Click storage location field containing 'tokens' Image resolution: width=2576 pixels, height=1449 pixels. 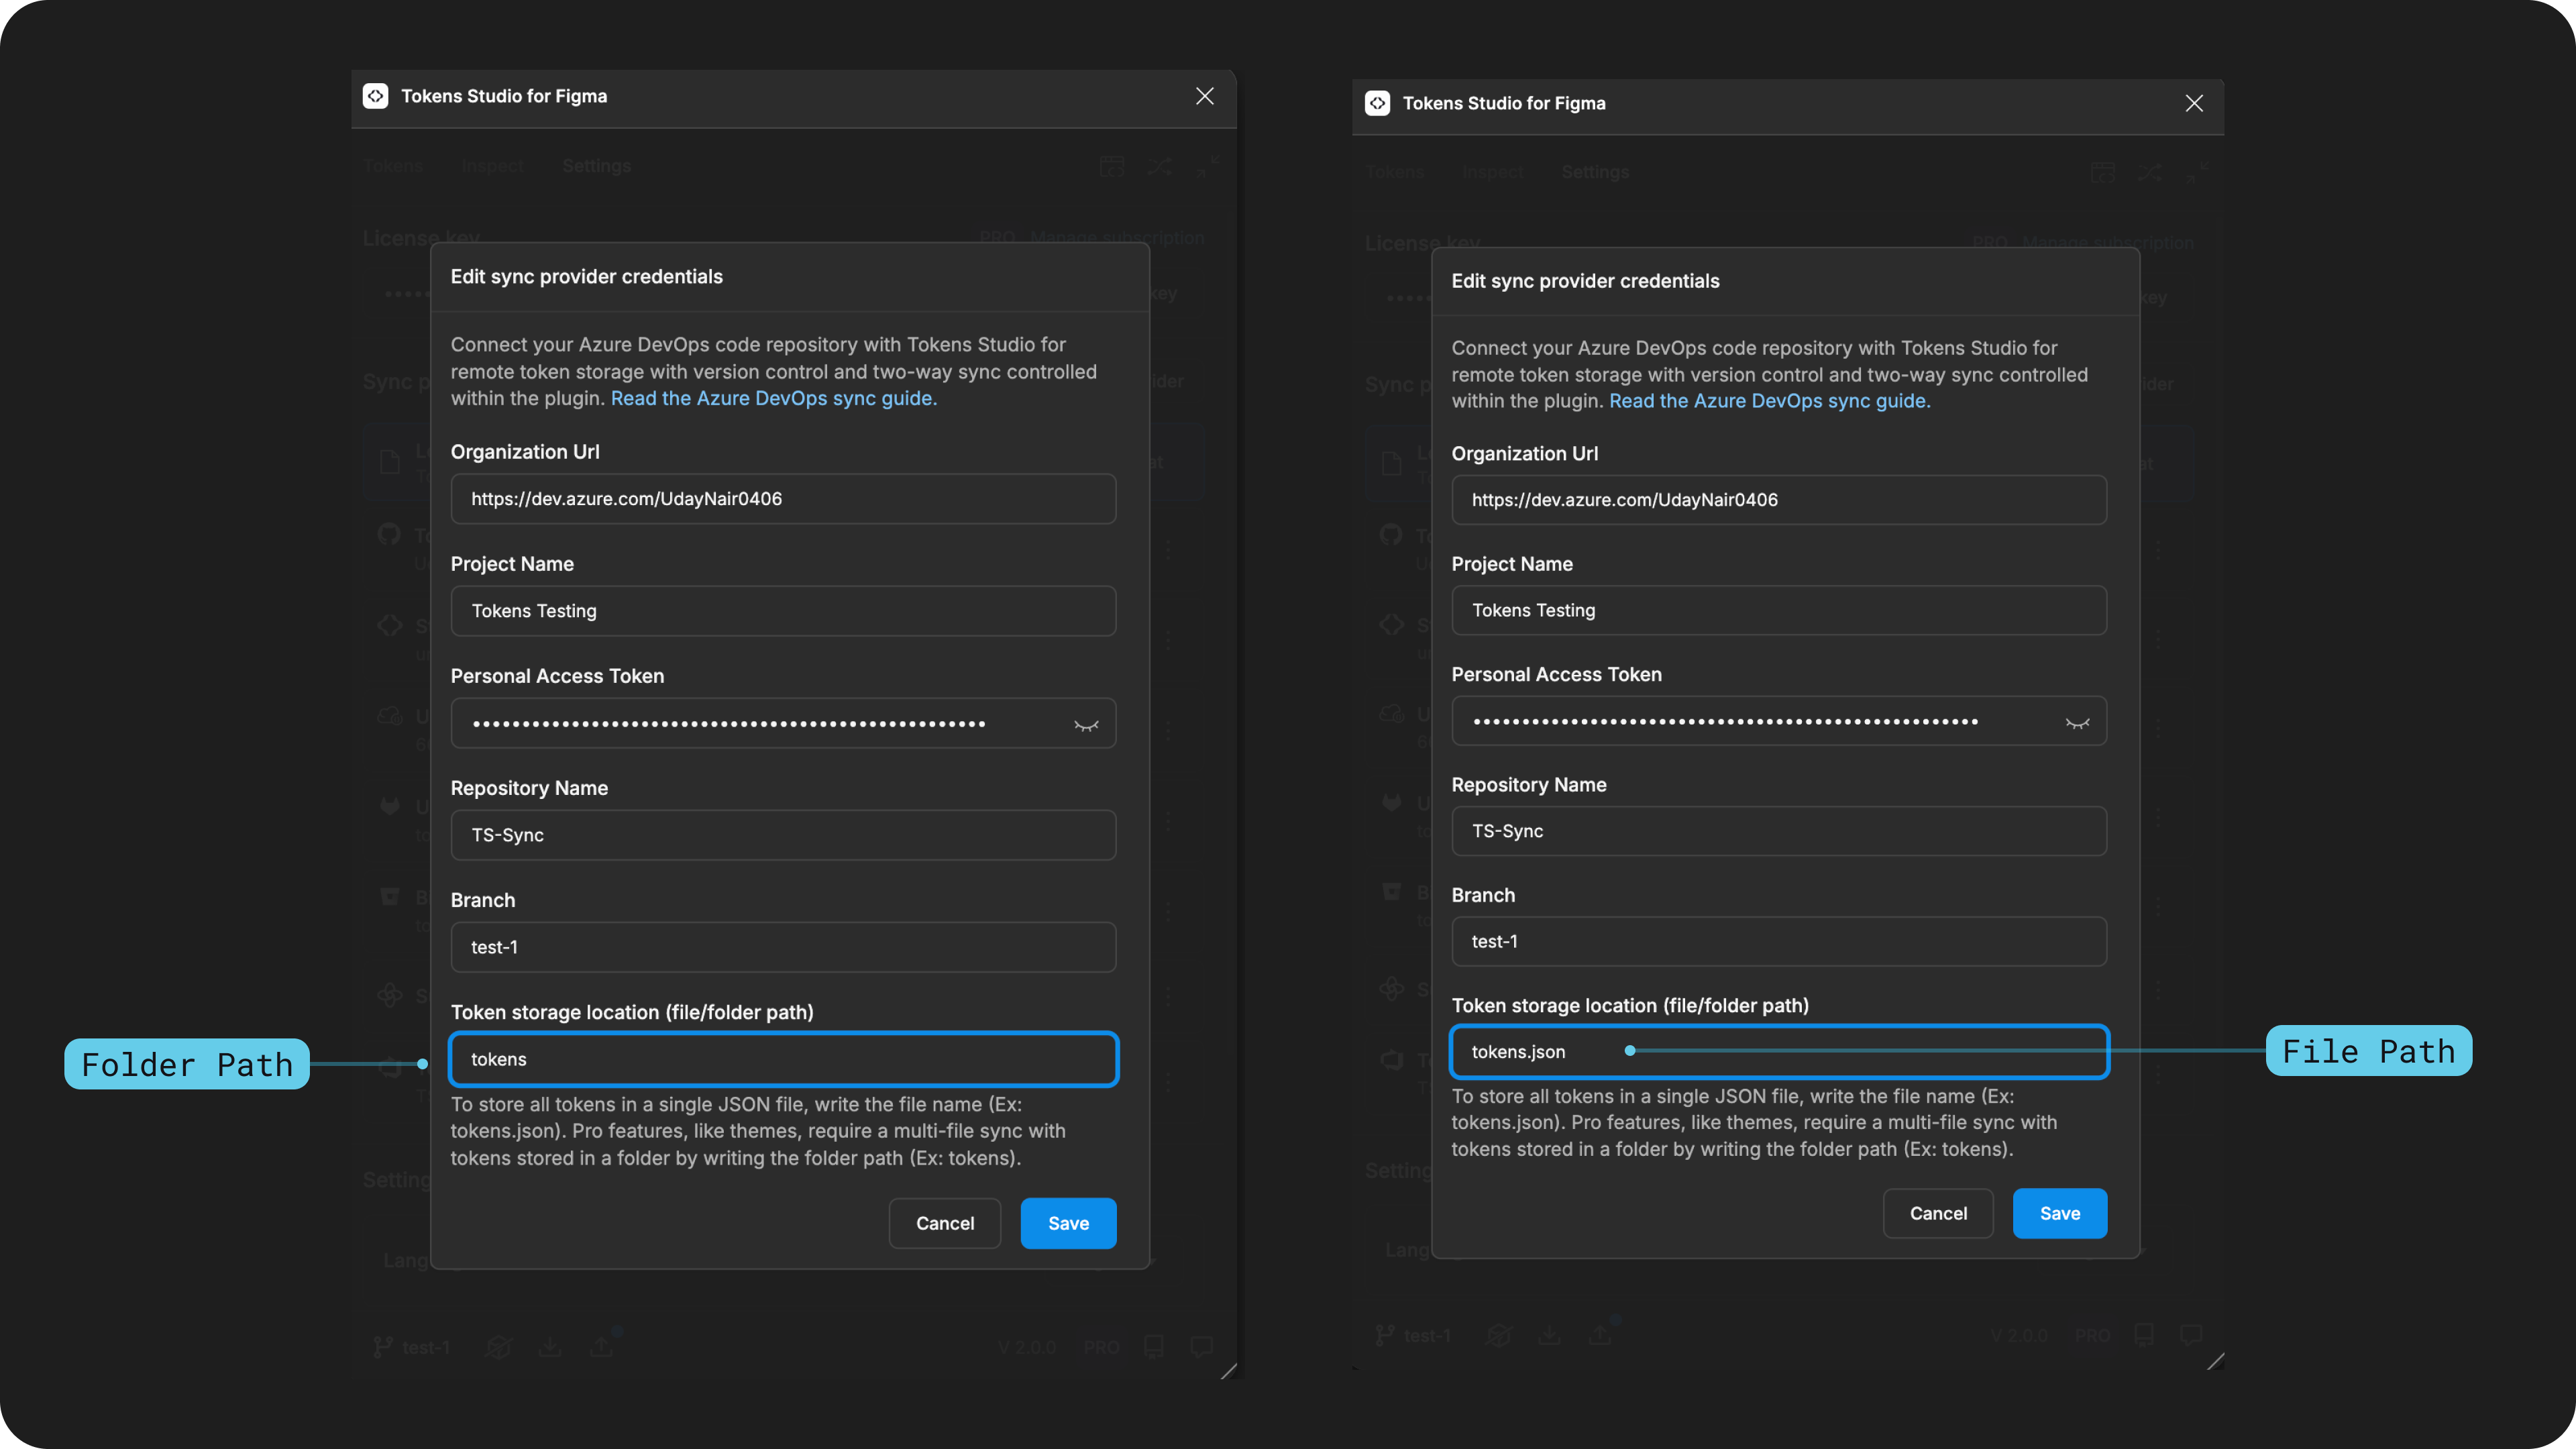[783, 1059]
